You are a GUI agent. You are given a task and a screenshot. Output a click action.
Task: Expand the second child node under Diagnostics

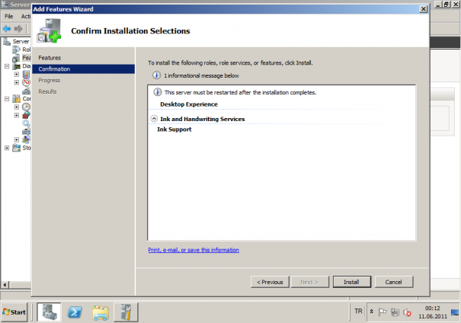pos(17,82)
